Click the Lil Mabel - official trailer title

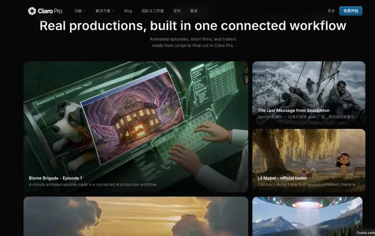[282, 178]
